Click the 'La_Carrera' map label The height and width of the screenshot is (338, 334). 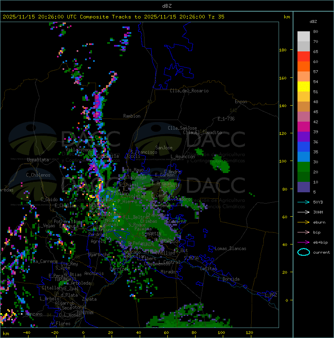(x=45, y=261)
